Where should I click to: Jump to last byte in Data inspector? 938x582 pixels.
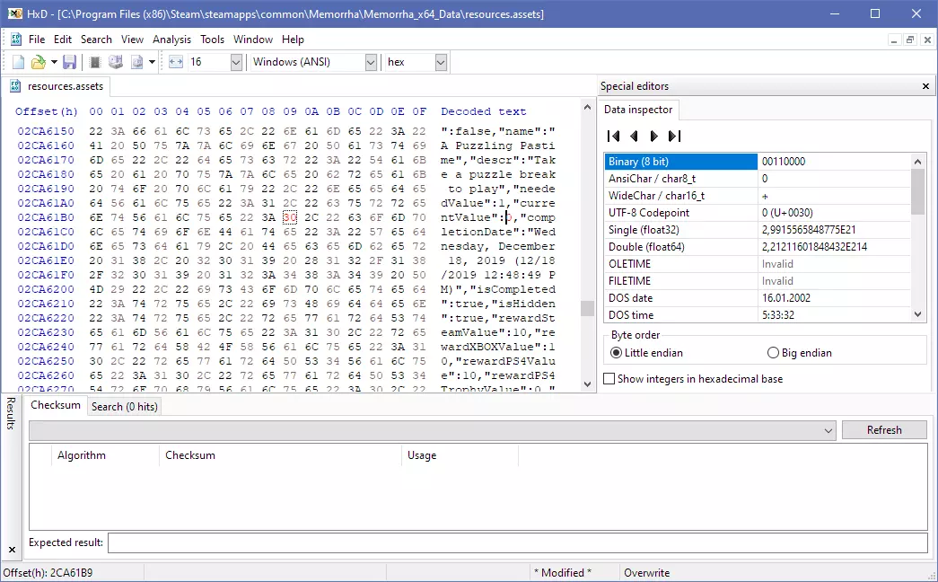click(675, 137)
